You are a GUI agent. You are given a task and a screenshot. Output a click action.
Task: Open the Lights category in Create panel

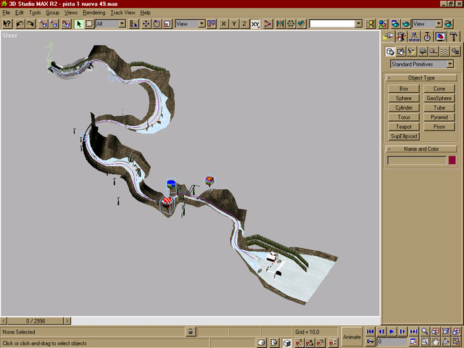(x=412, y=51)
